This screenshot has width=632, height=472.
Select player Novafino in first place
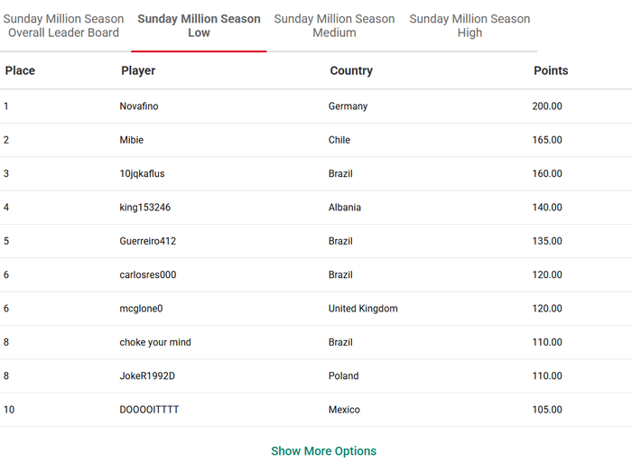point(139,106)
